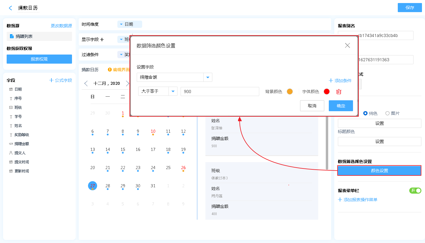
Task: Click plus icon next to 显示字段
Action: pos(102,39)
